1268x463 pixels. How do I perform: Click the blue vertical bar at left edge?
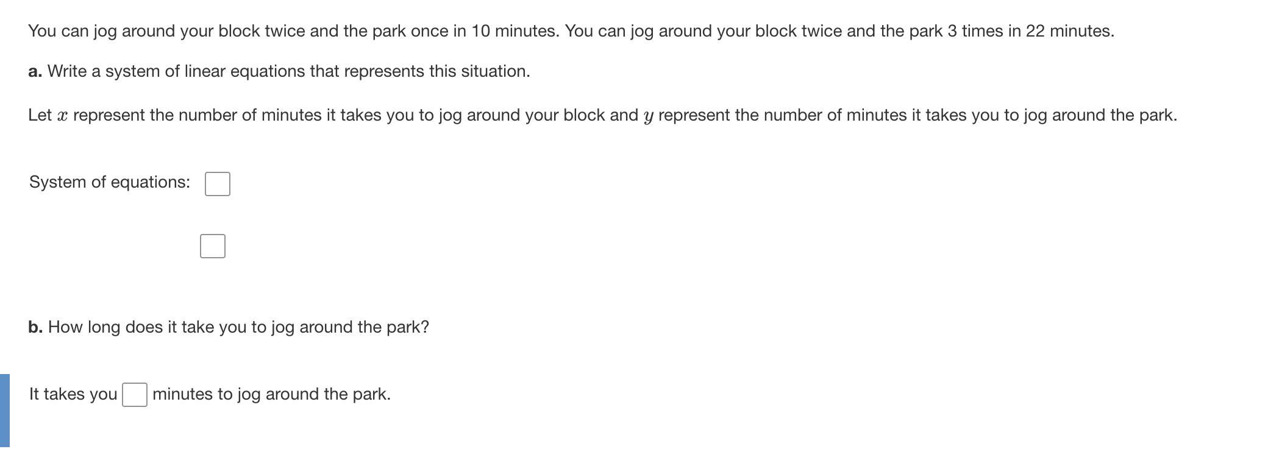point(5,411)
